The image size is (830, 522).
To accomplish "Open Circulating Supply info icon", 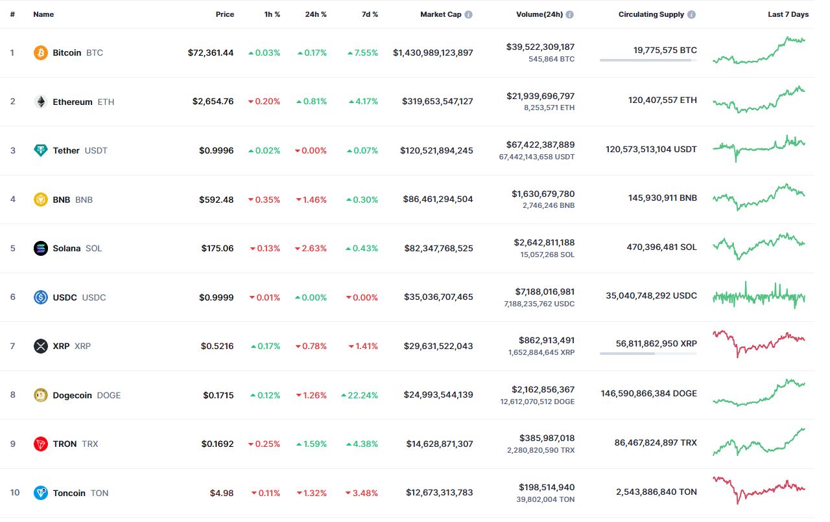I will click(691, 14).
